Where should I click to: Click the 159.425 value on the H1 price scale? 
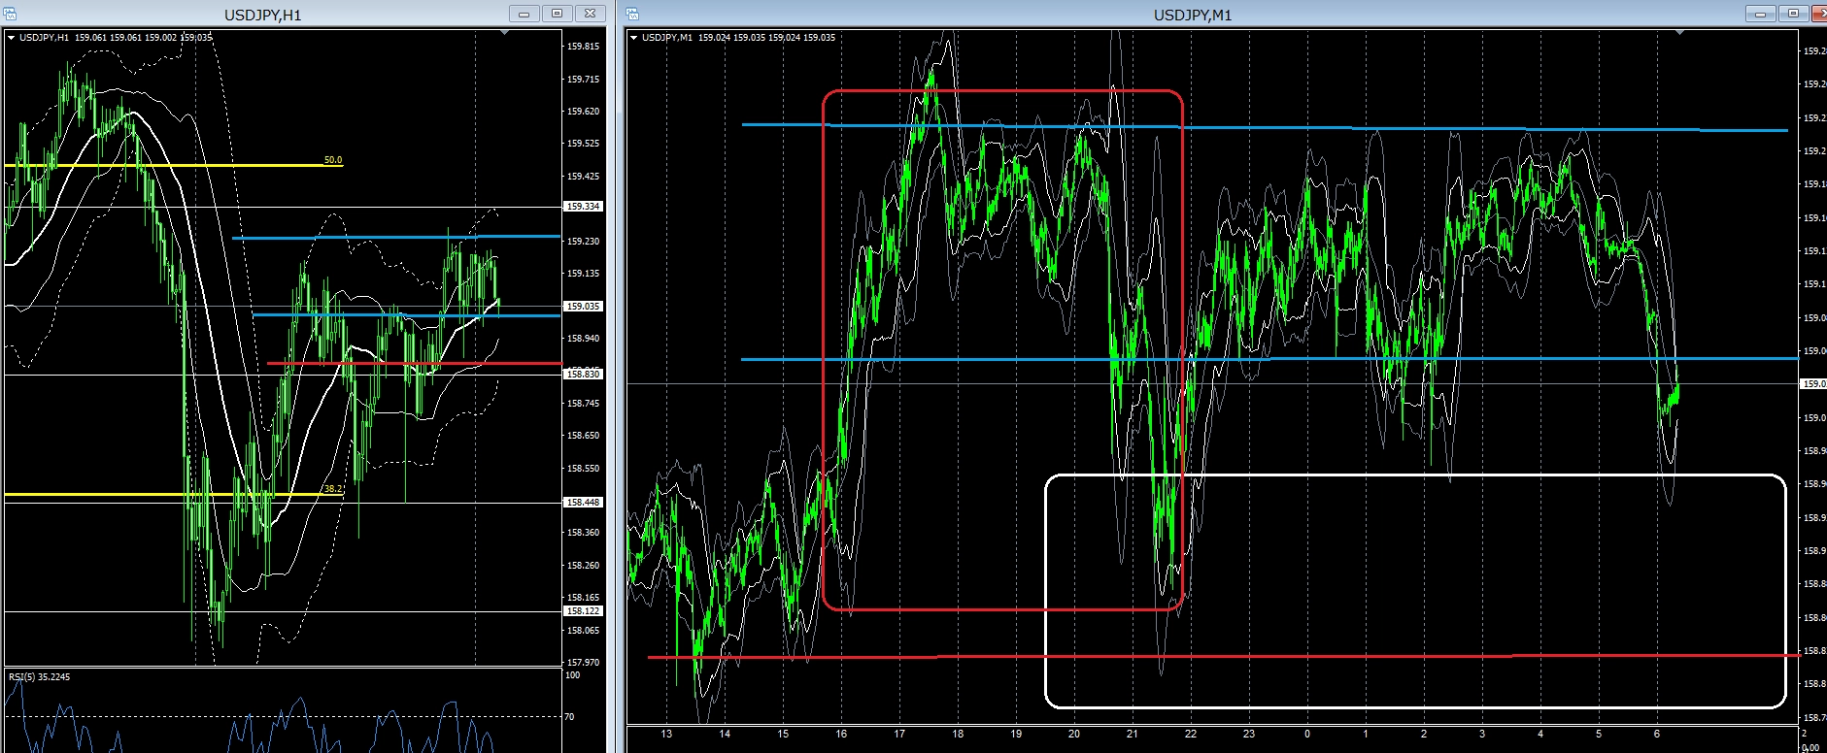click(x=583, y=177)
